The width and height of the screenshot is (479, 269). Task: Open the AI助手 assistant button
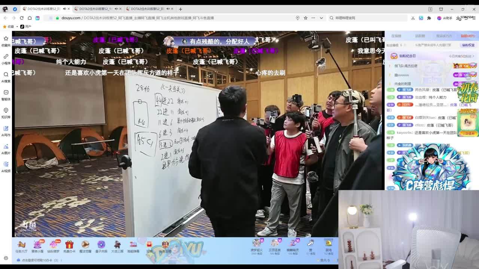tap(445, 18)
